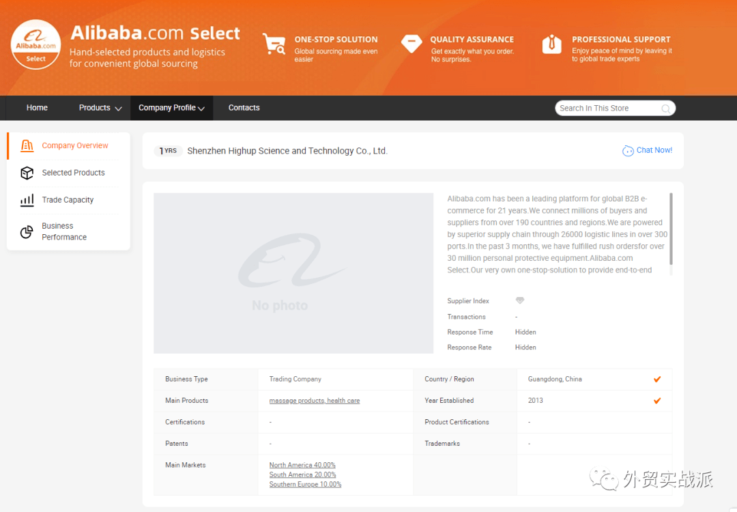This screenshot has width=737, height=512.
Task: Click the 2013 year established value
Action: (536, 401)
